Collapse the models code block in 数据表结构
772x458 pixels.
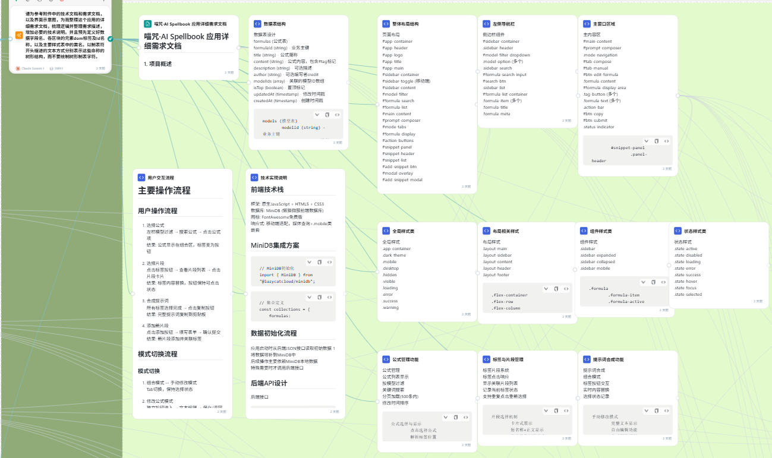point(317,115)
